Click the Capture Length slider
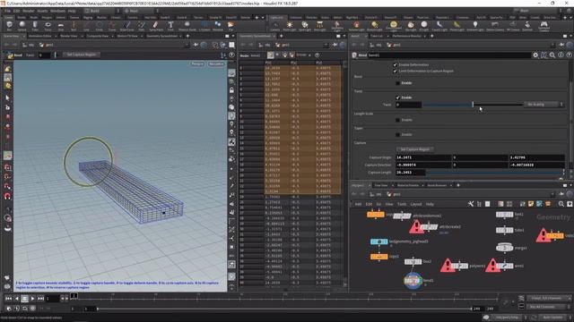 pos(496,173)
